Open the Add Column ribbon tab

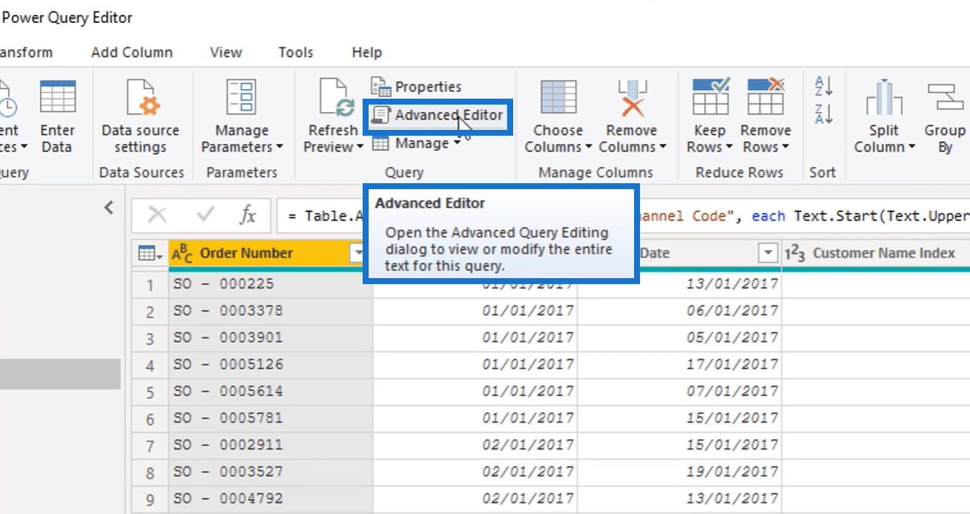pos(132,52)
